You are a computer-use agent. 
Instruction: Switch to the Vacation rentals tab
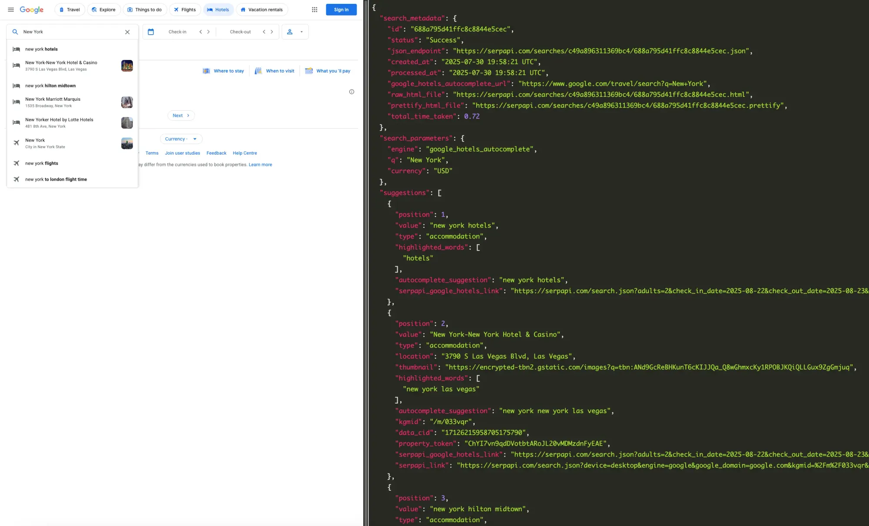click(262, 10)
